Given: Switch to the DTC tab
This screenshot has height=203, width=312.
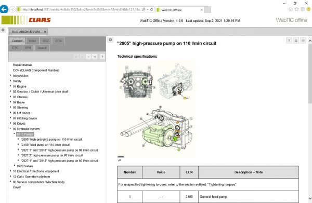Looking at the screenshot, I should [15, 48].
